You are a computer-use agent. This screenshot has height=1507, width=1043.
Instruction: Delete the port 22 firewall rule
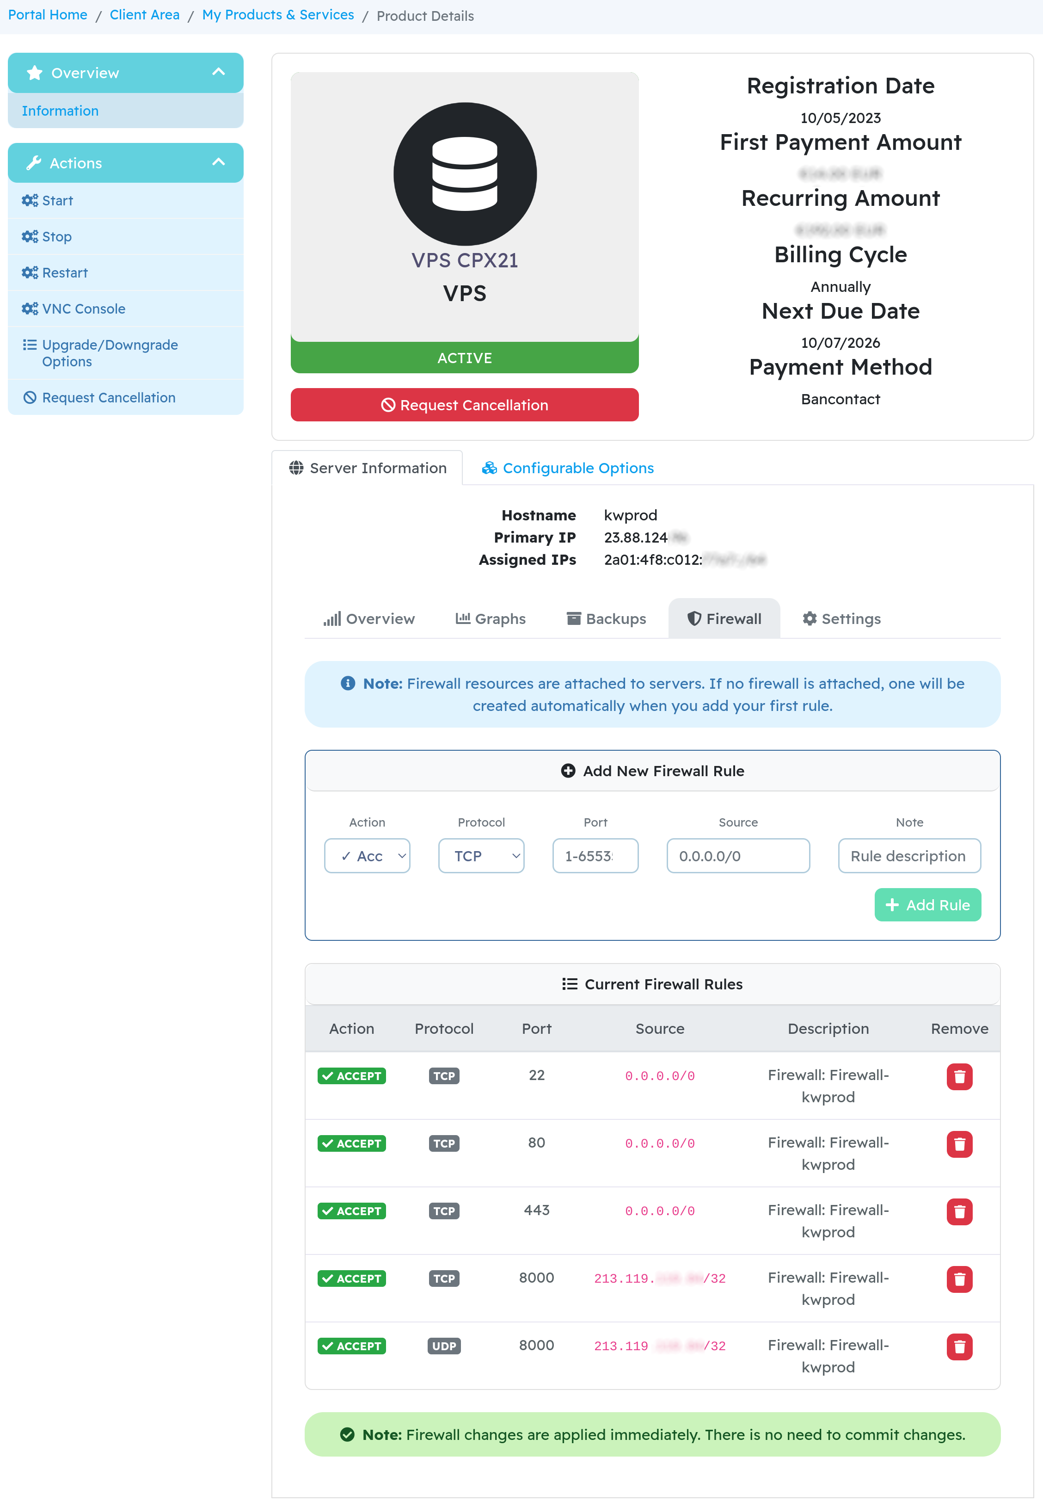[x=959, y=1076]
